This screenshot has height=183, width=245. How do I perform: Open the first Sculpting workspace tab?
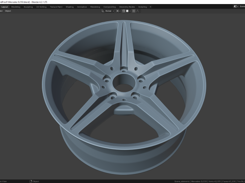click(x=28, y=7)
